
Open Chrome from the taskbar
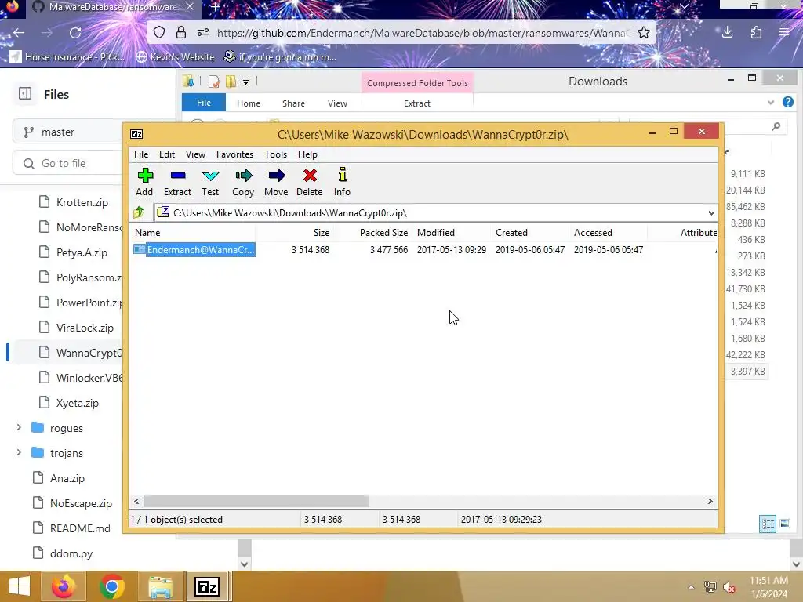[111, 586]
